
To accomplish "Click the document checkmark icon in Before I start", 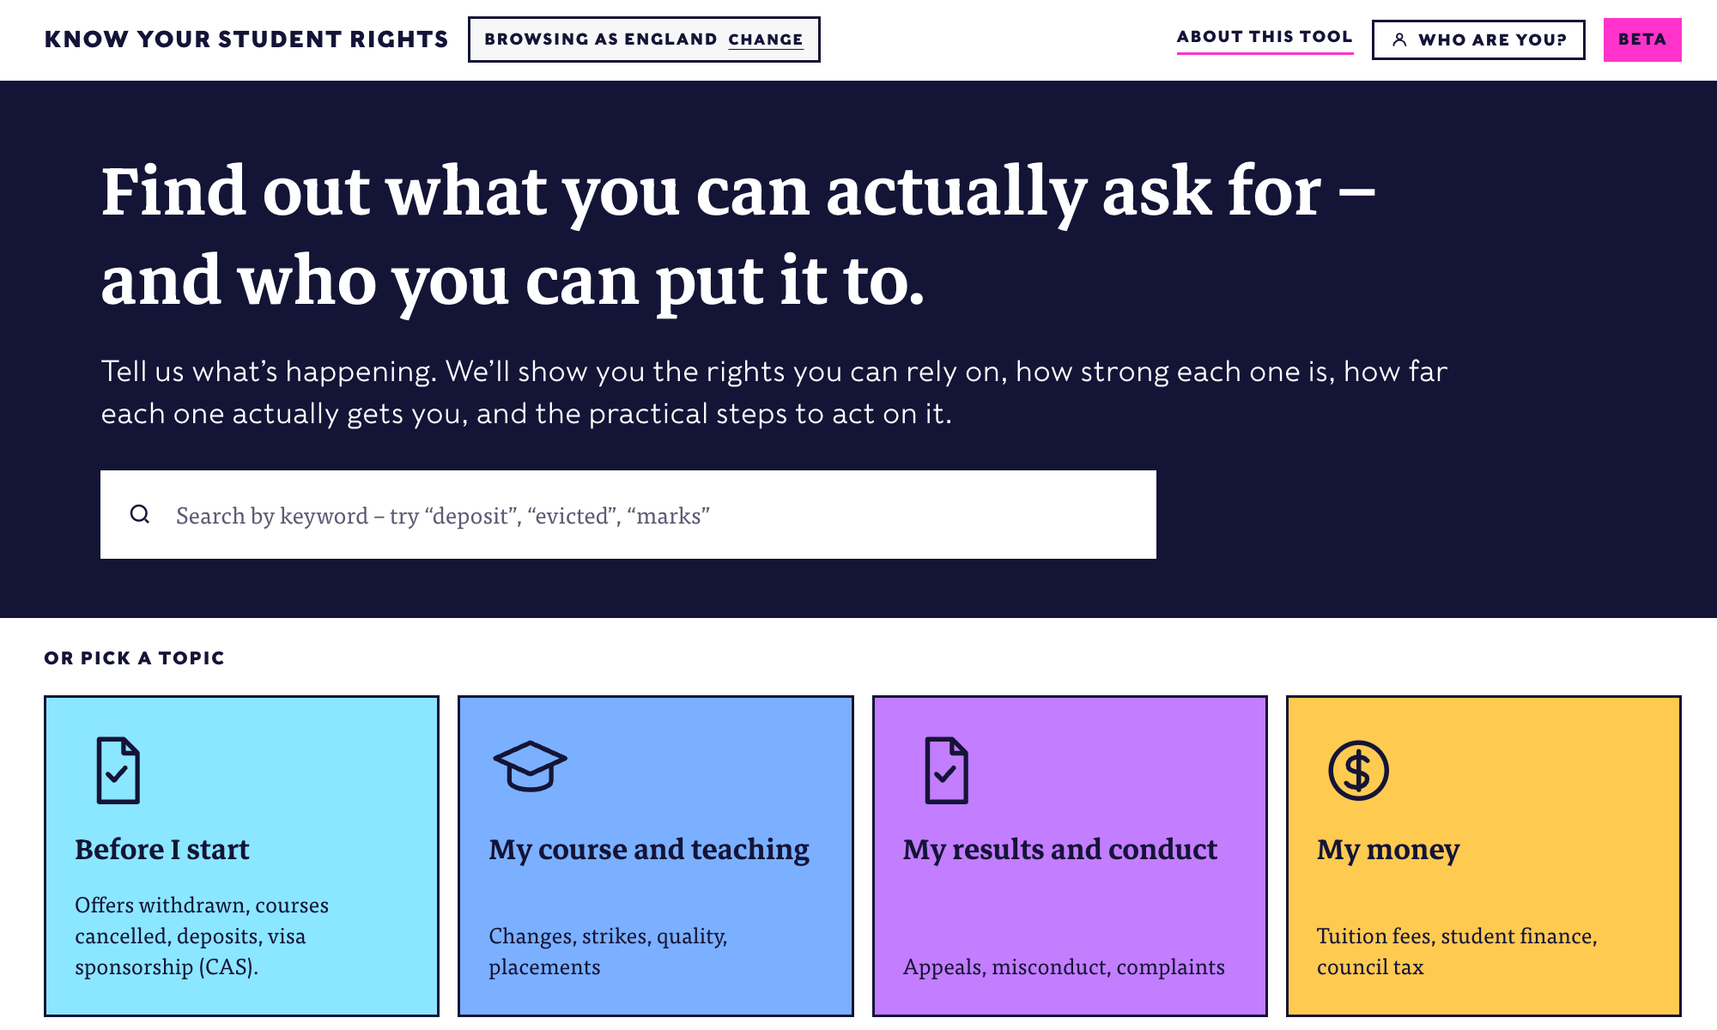I will (118, 770).
